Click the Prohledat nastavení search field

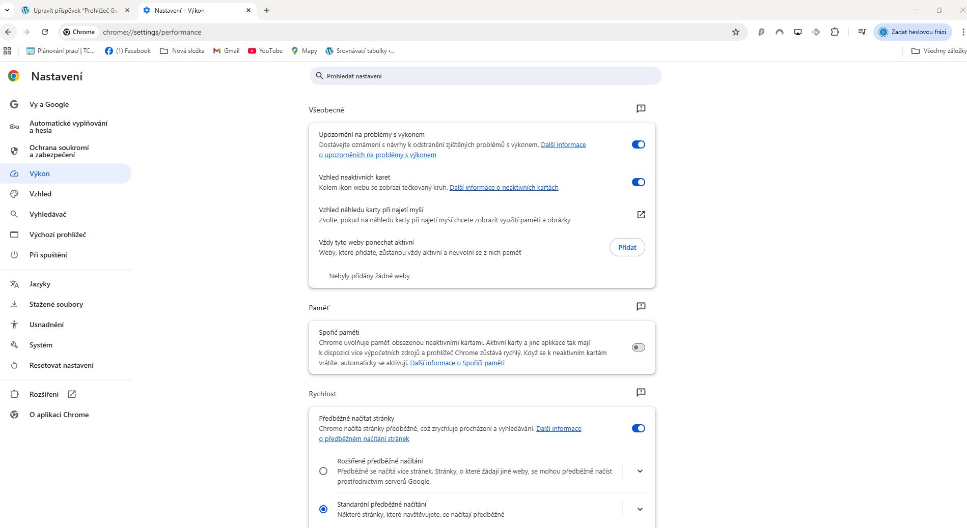coord(485,76)
